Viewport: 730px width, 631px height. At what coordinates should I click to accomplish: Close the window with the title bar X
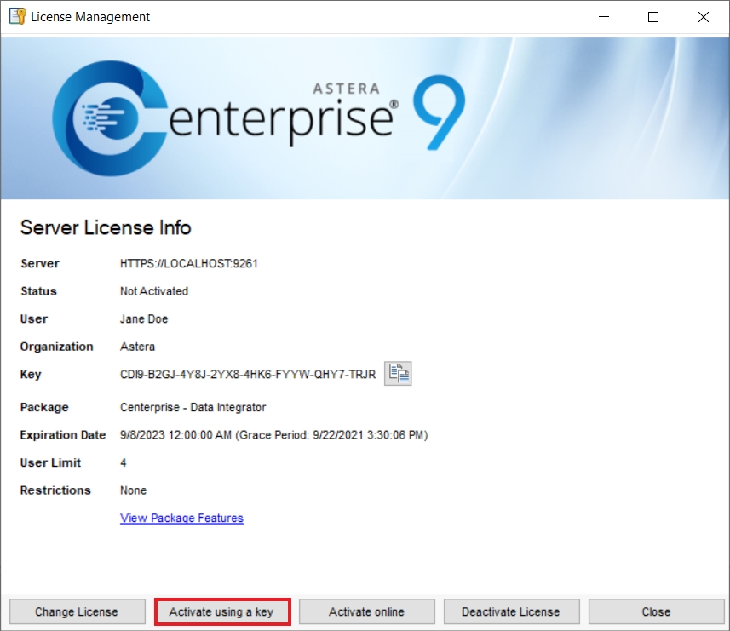click(704, 17)
